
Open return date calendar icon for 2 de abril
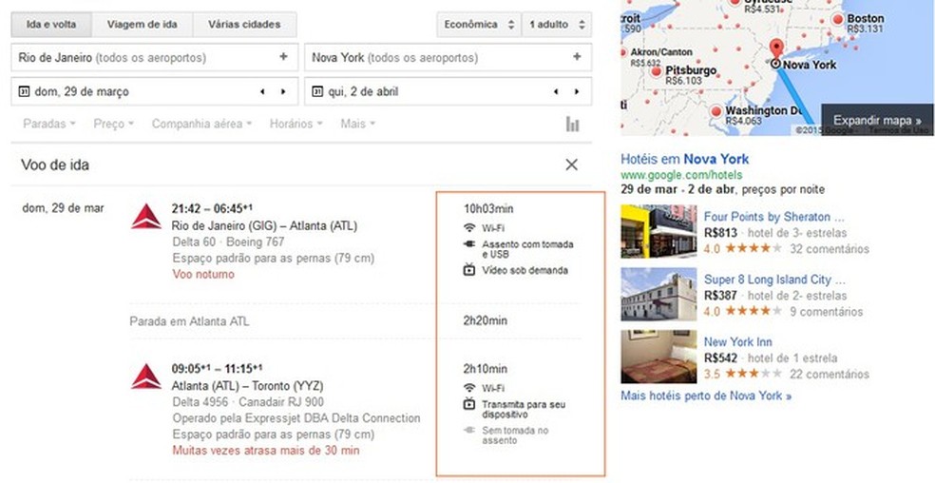click(x=317, y=91)
